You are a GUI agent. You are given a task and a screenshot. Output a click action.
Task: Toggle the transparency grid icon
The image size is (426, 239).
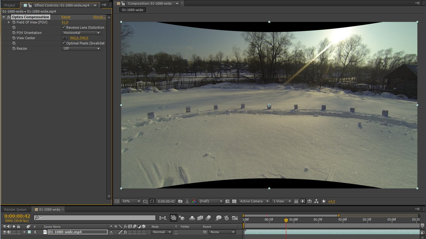(x=234, y=201)
